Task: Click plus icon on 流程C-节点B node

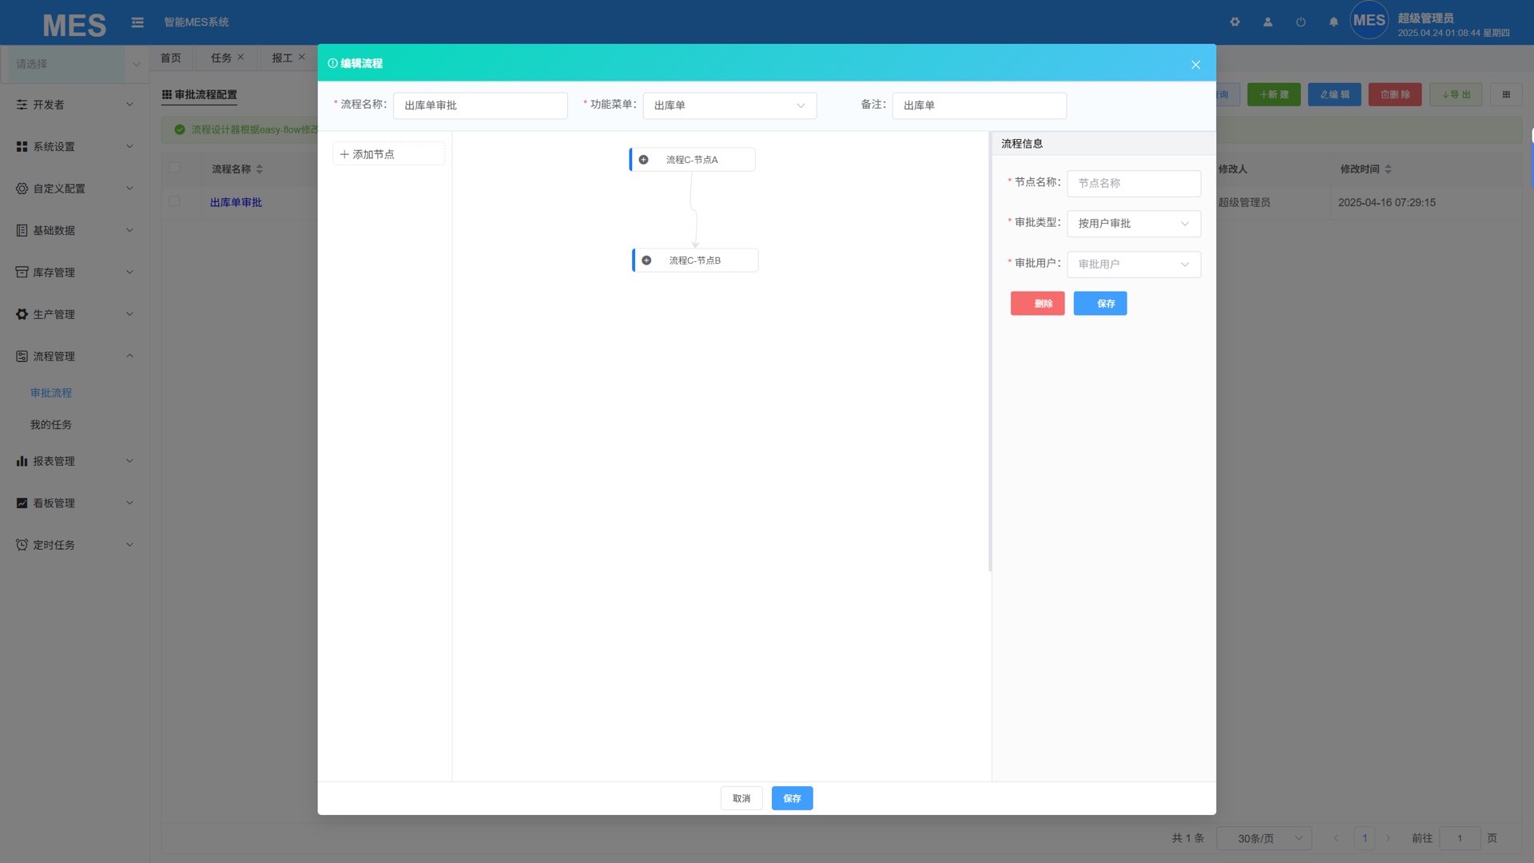Action: (x=646, y=260)
